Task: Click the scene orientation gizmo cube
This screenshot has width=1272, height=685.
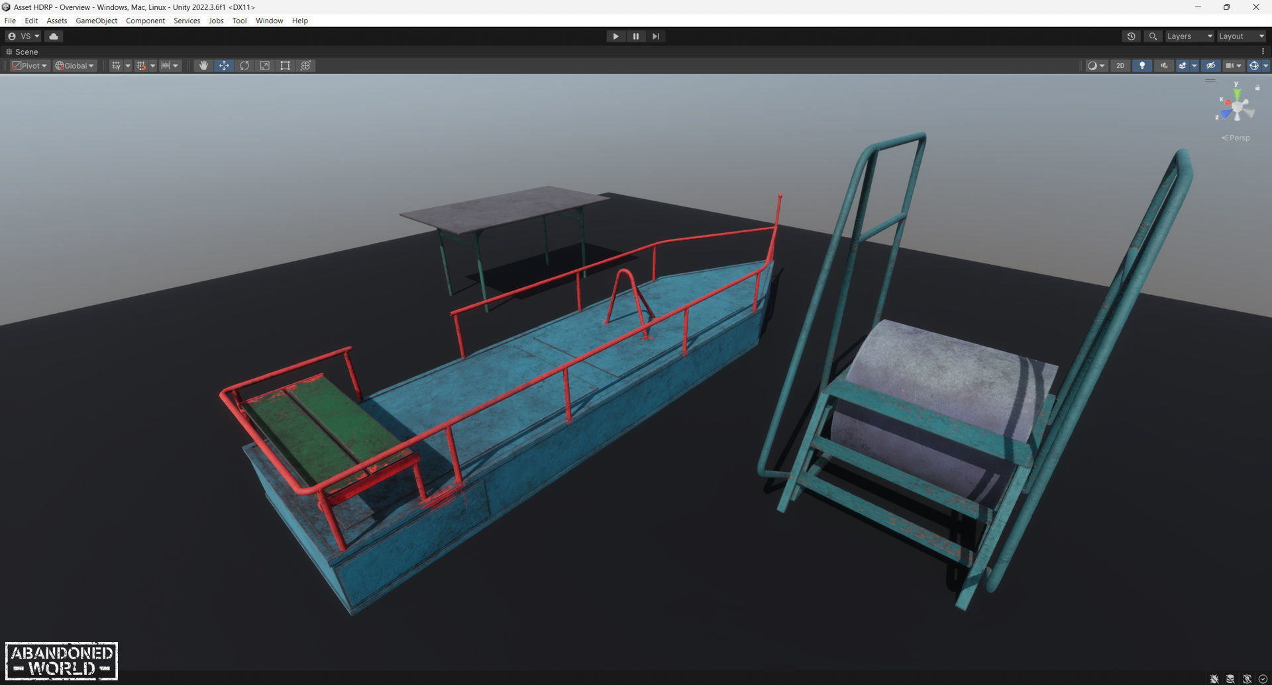Action: coord(1237,107)
